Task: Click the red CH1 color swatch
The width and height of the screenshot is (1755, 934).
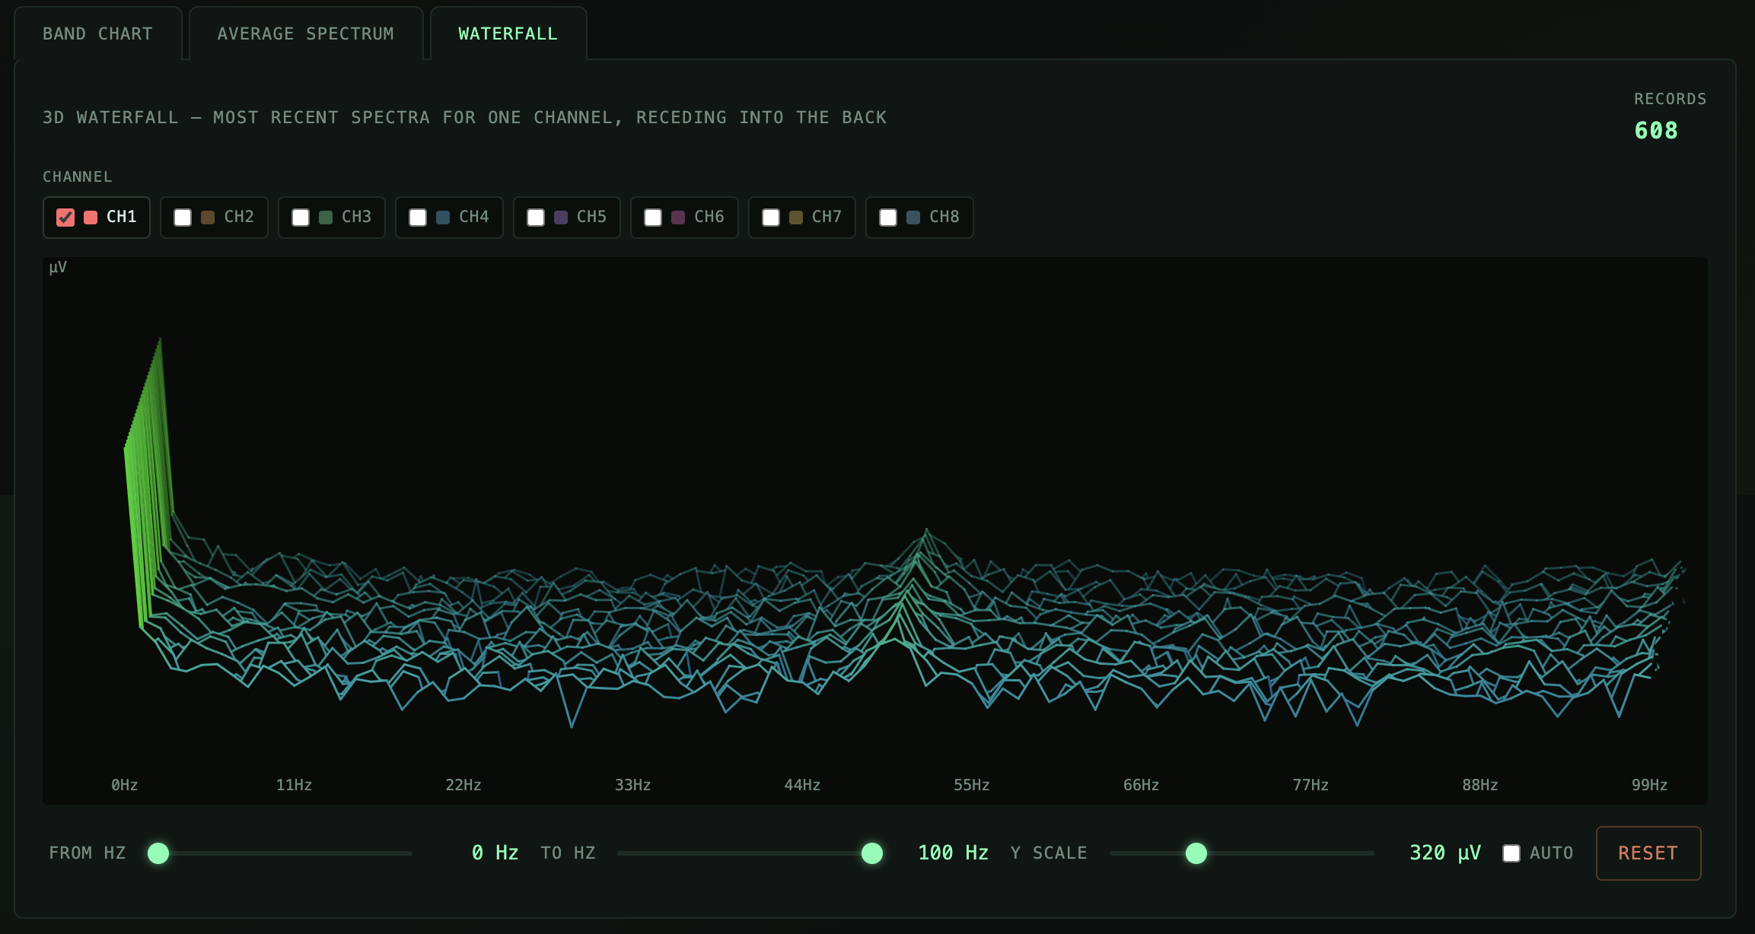Action: [91, 218]
